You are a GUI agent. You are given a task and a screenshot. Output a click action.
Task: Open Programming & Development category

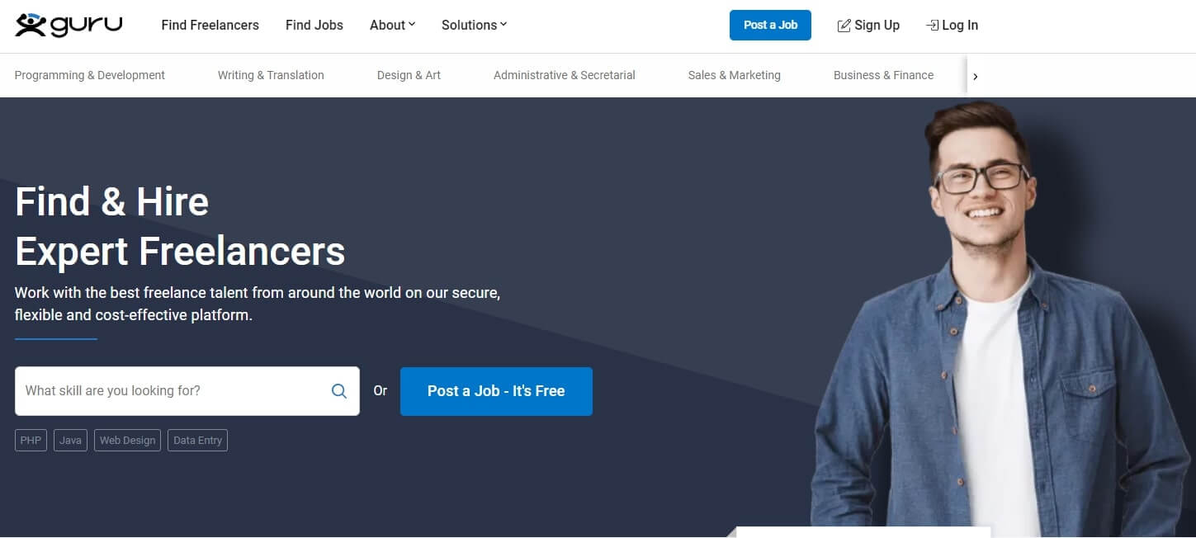(90, 75)
